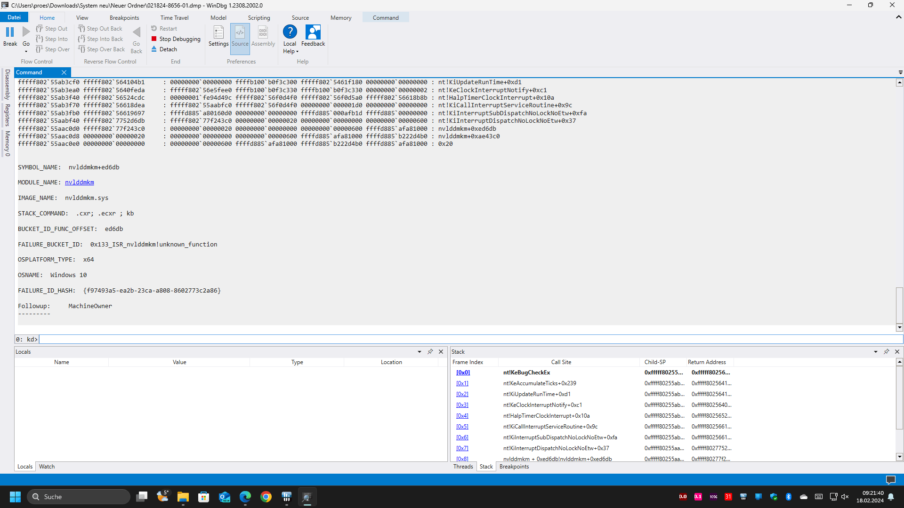Pin the Locals panel

click(x=430, y=352)
